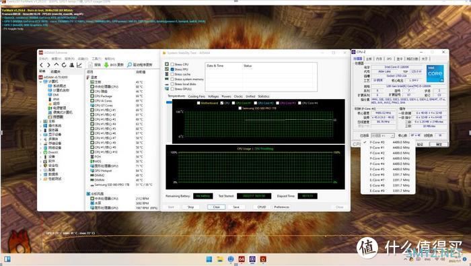Expand the DirectX tree node arrow
This screenshot has height=266, width=471.
click(x=41, y=152)
